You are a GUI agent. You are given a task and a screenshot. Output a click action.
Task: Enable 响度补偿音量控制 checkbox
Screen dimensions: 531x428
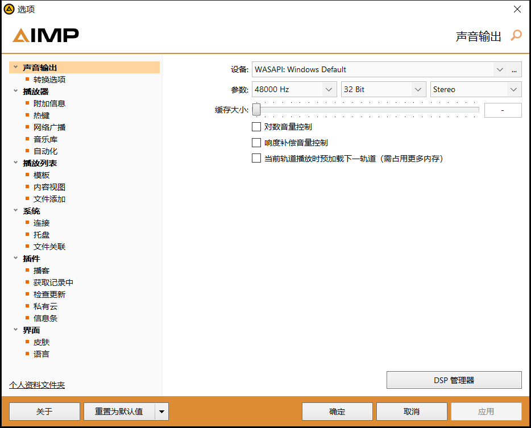[256, 143]
